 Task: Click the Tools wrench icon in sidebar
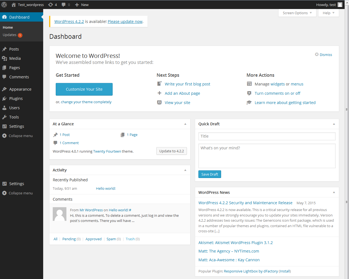[x=4, y=117]
